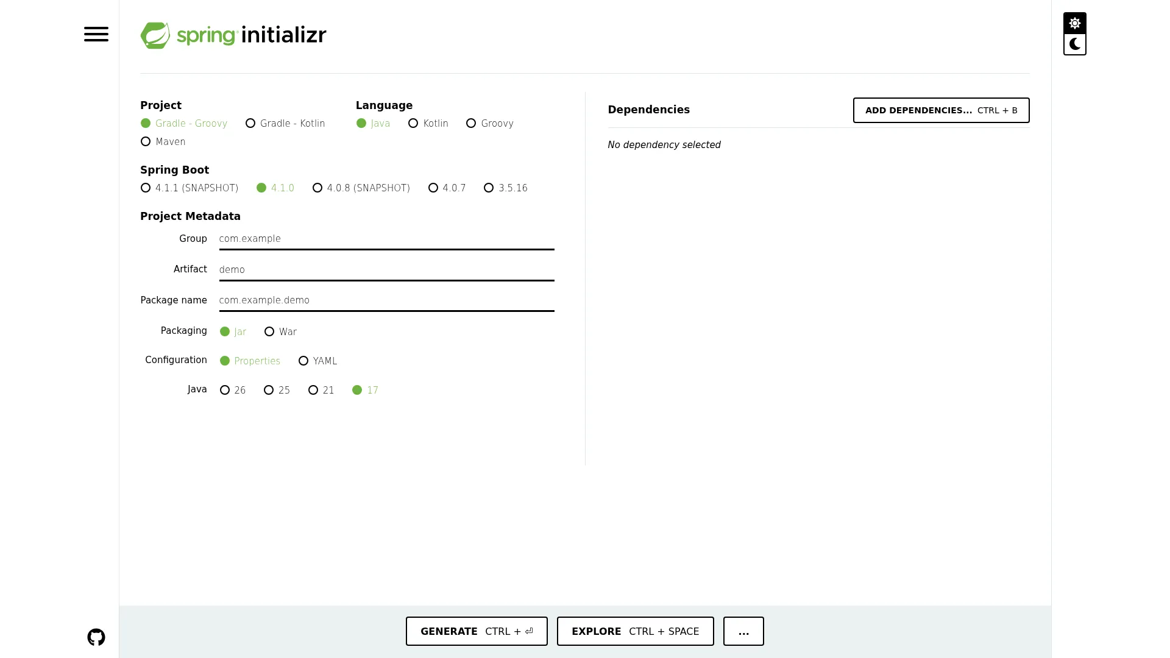
Task: Select War packaging
Action: pyautogui.click(x=280, y=331)
